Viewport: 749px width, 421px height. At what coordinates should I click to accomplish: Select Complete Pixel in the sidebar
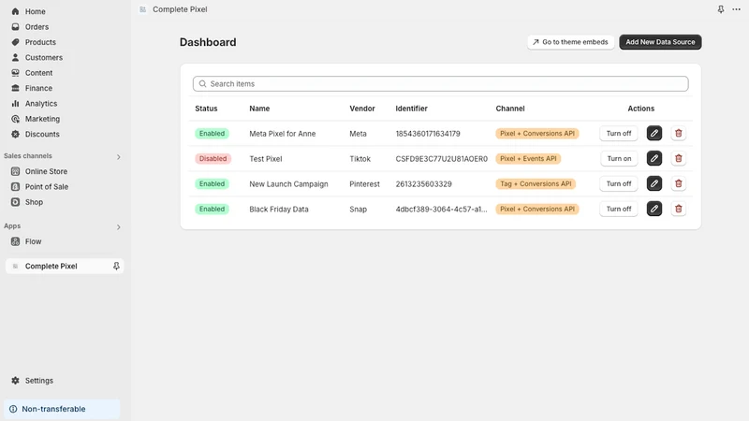click(x=65, y=266)
